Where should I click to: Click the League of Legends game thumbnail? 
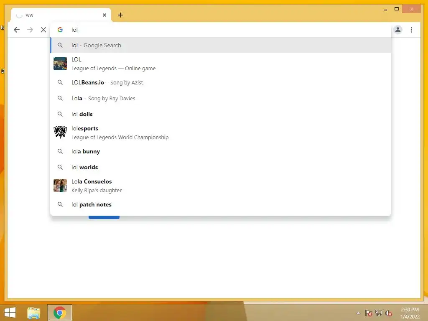(x=60, y=64)
